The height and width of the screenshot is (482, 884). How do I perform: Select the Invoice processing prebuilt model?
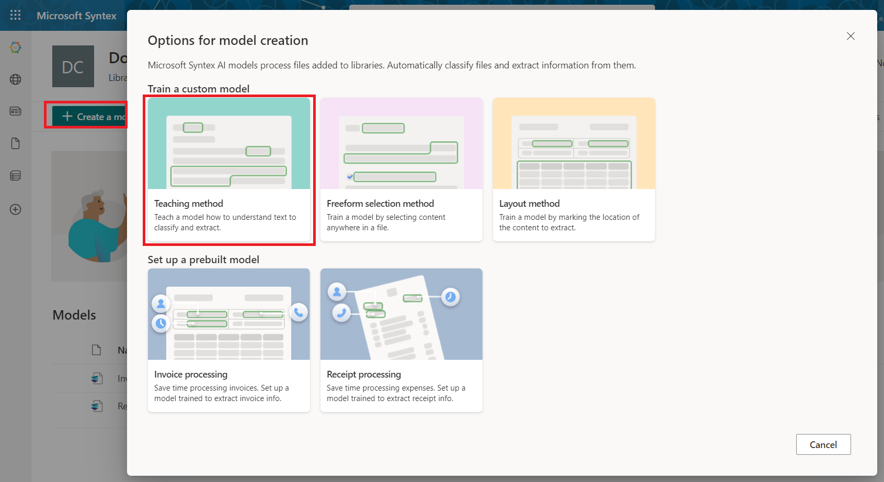coord(229,340)
